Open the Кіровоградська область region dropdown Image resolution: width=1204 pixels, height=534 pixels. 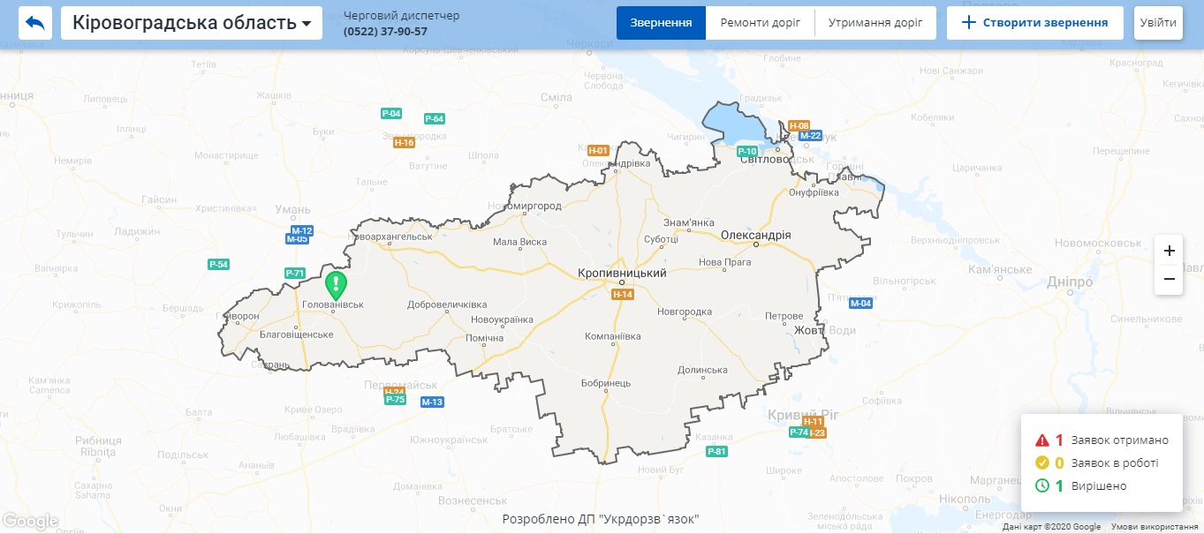[x=192, y=23]
